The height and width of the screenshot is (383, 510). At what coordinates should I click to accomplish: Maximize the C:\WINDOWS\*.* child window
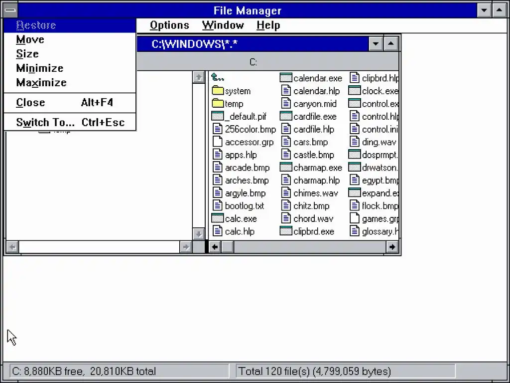391,44
